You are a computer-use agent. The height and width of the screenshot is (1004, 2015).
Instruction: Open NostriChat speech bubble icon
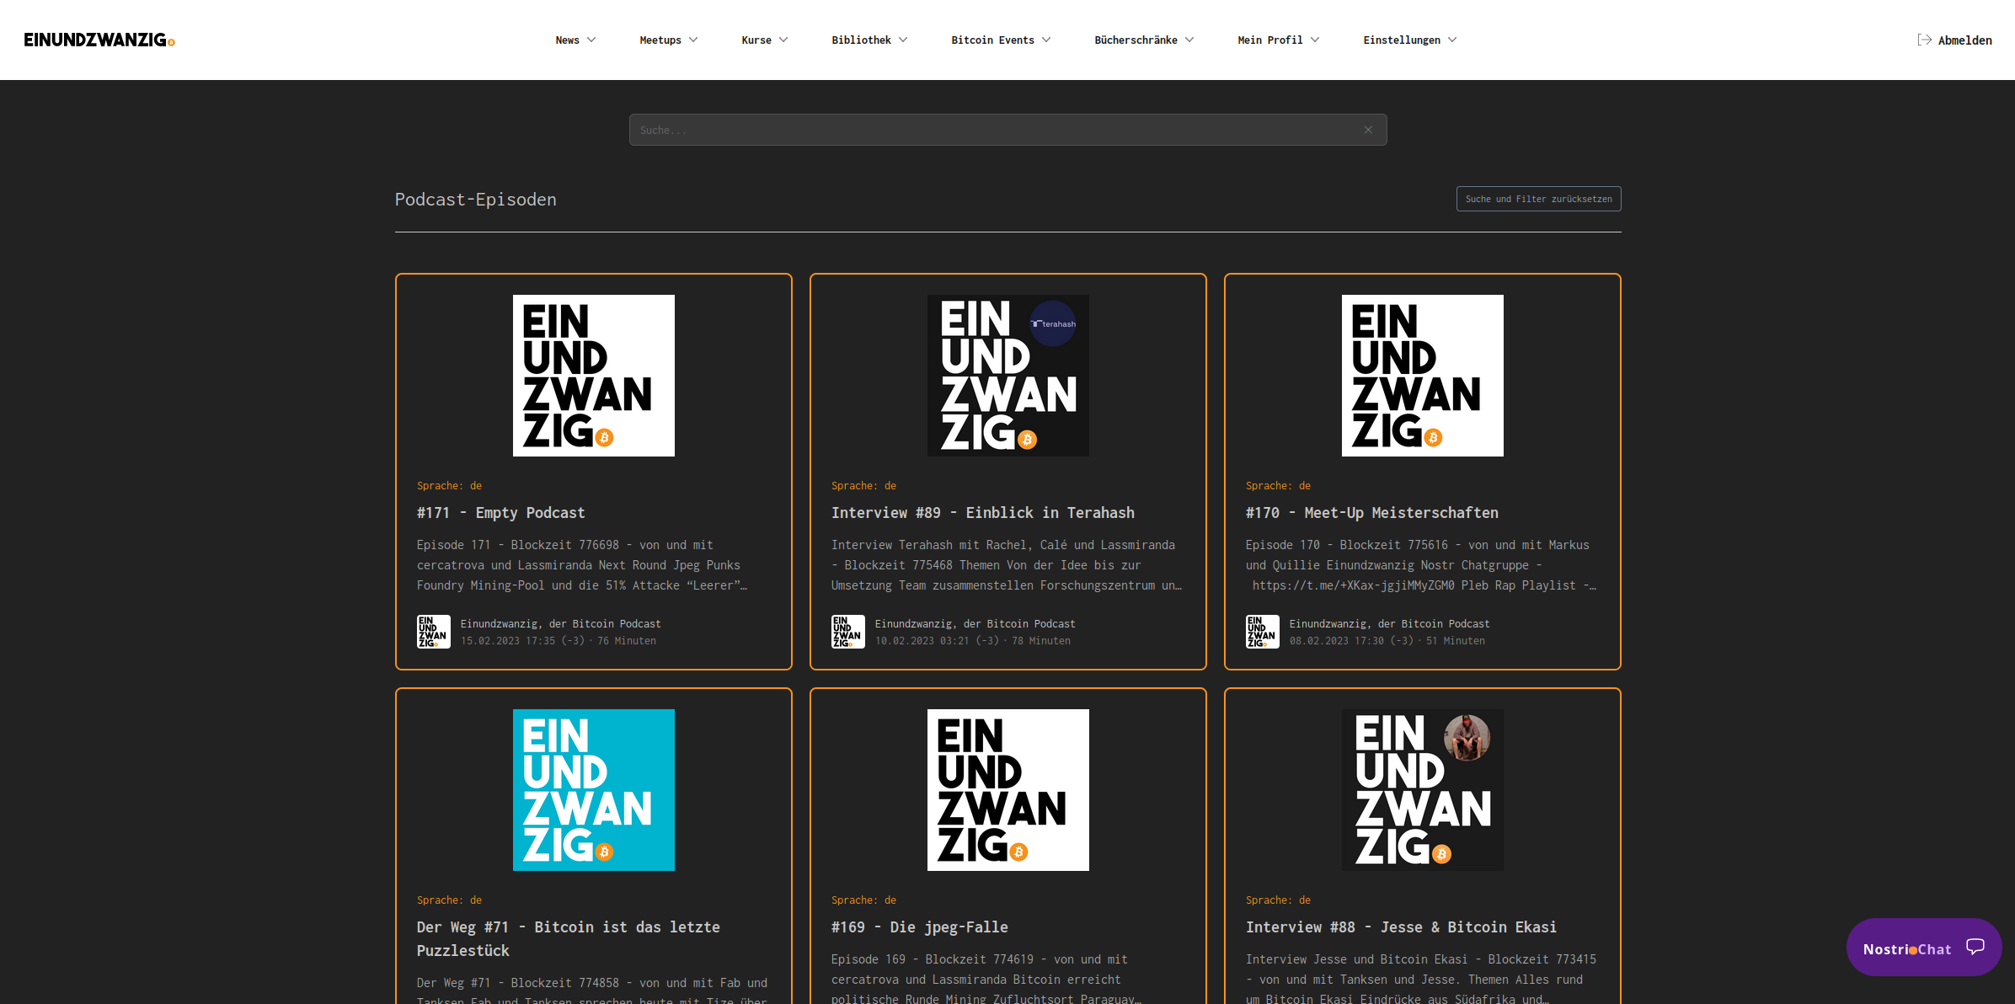pyautogui.click(x=1975, y=947)
